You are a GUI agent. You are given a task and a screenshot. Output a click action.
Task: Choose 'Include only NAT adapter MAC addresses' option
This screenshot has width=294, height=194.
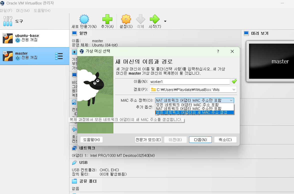(195, 109)
